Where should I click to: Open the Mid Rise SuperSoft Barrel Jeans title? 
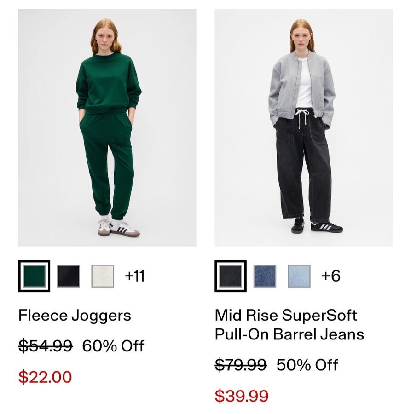pos(289,325)
